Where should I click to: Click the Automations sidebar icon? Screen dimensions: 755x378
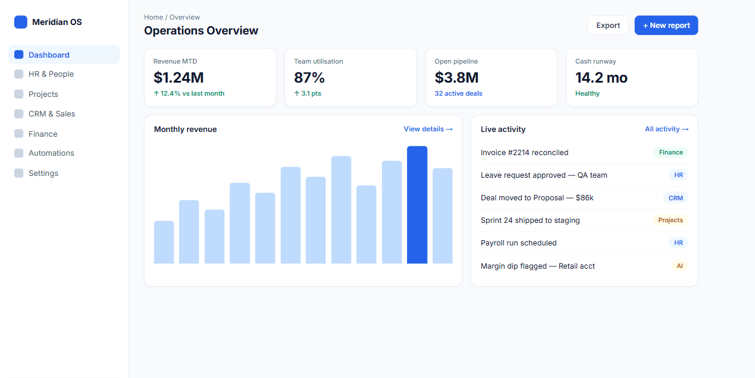click(x=18, y=153)
